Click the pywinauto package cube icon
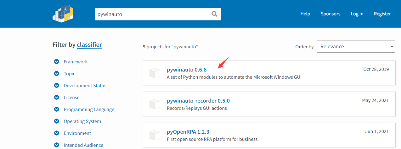 pyautogui.click(x=155, y=73)
